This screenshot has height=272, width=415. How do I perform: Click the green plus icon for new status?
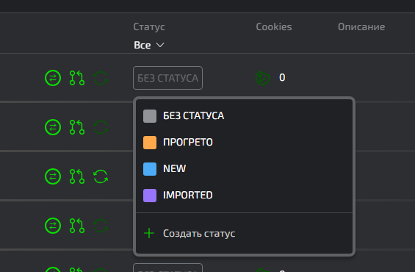(149, 233)
